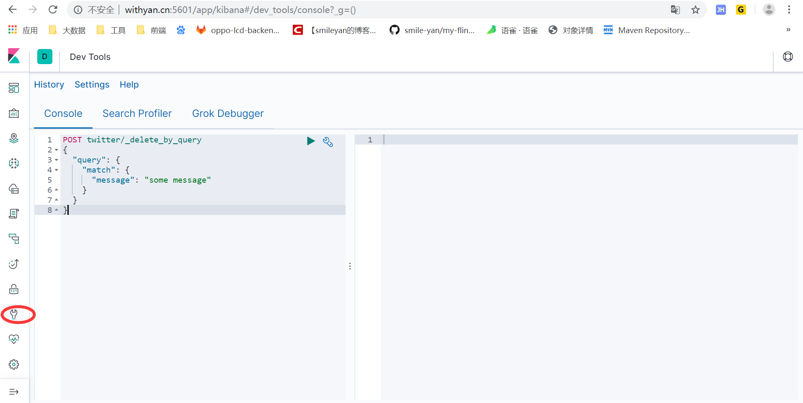Screen dimensions: 803x403
Task: Switch to the Console tab
Action: 63,114
